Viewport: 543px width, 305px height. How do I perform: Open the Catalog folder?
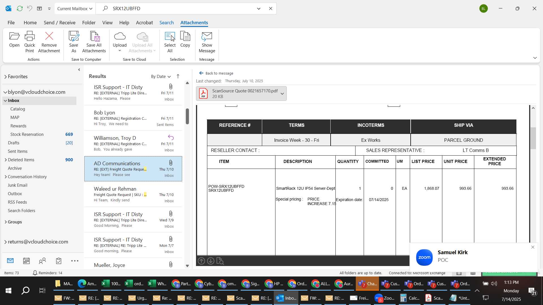coord(18,109)
